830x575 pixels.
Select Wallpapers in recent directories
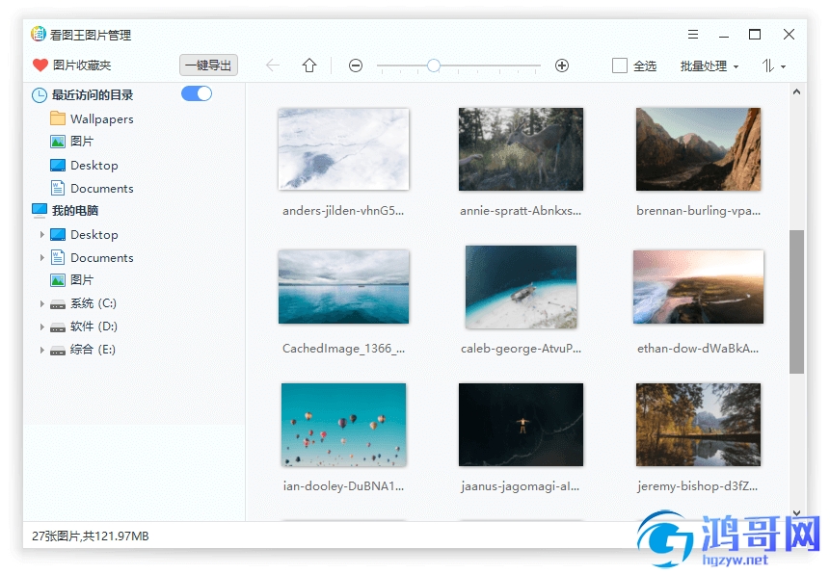pyautogui.click(x=101, y=119)
